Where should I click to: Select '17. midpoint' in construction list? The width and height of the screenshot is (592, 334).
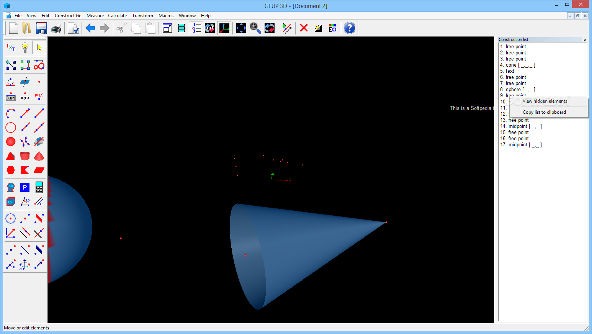[x=521, y=145]
